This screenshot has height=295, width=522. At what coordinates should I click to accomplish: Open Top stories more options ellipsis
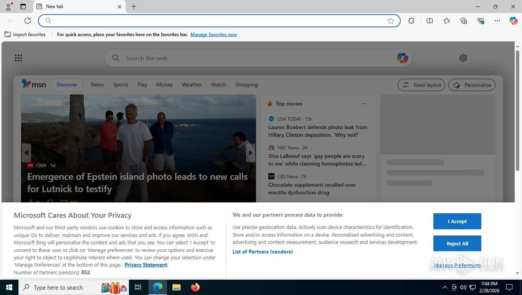point(364,104)
